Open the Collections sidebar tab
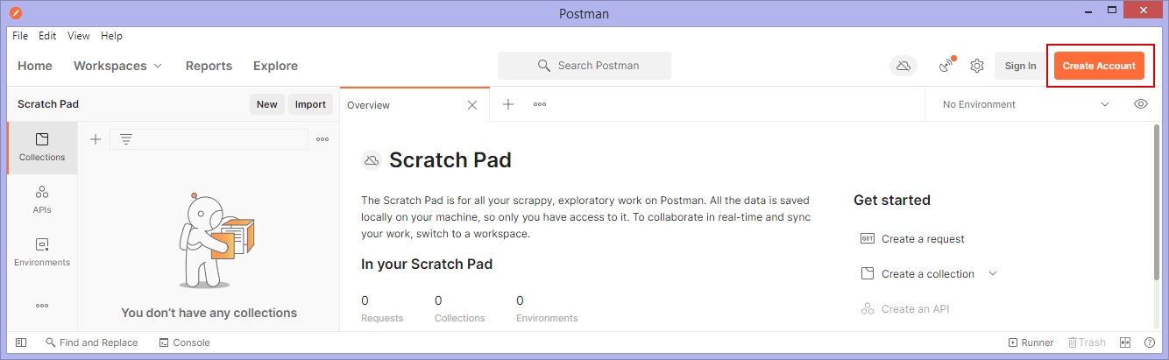The width and height of the screenshot is (1169, 360). pyautogui.click(x=42, y=147)
